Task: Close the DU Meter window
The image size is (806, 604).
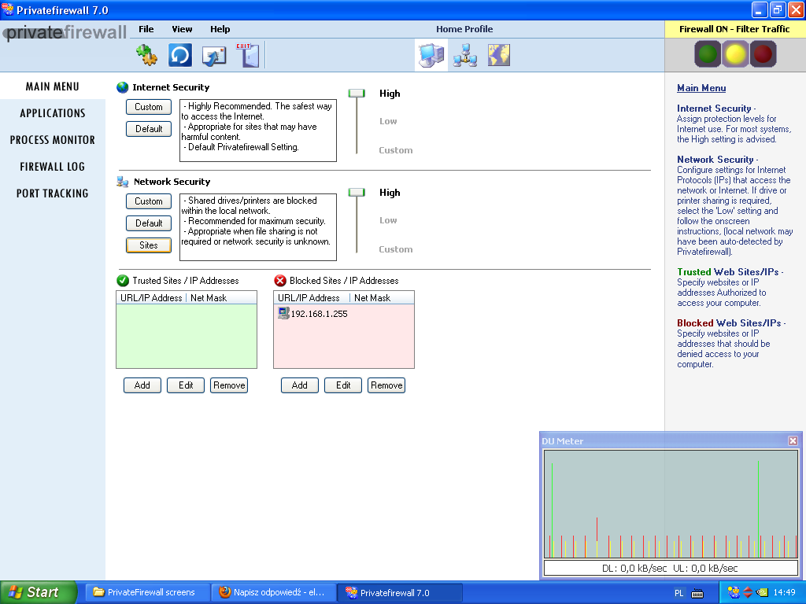Action: 793,440
